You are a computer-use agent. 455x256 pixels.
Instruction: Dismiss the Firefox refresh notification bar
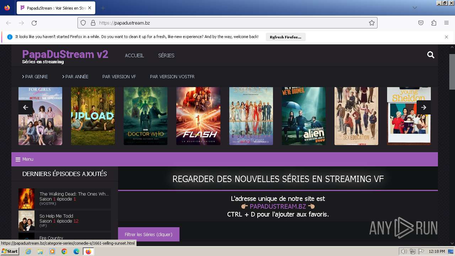point(446,37)
